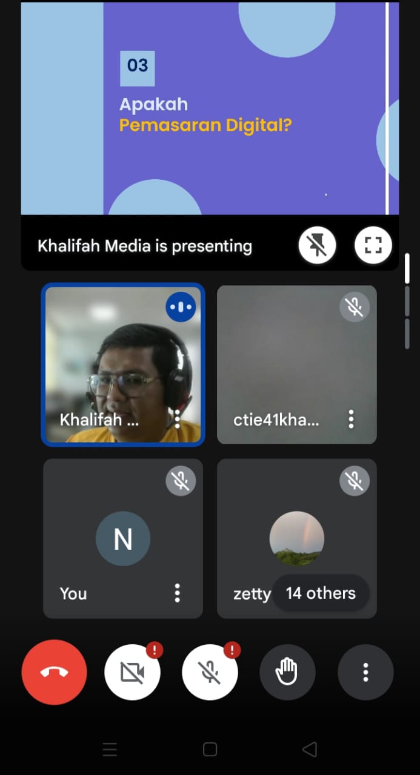
Task: Toggle the camera on
Action: point(132,672)
